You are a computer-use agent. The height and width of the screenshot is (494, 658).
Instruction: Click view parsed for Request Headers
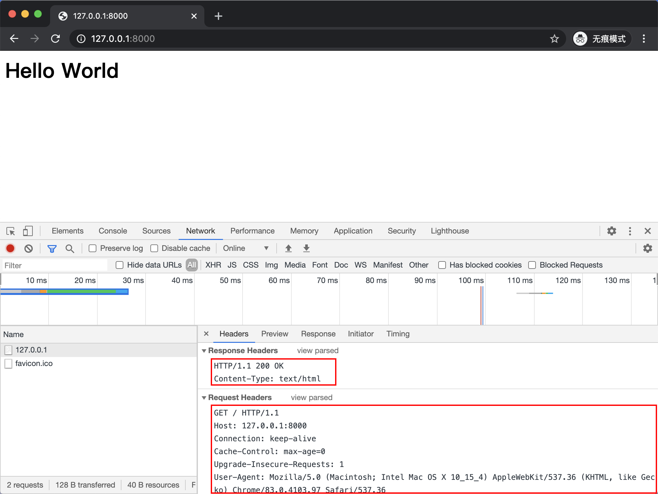point(311,398)
